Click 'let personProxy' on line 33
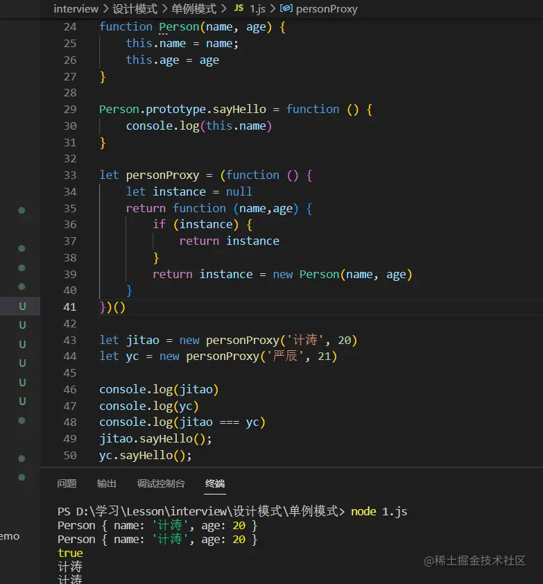The height and width of the screenshot is (584, 543). click(x=149, y=175)
